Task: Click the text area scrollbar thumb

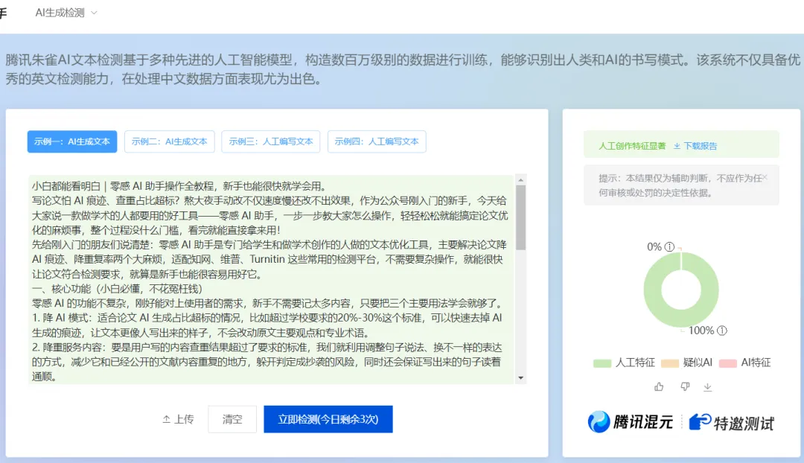Action: click(x=520, y=218)
